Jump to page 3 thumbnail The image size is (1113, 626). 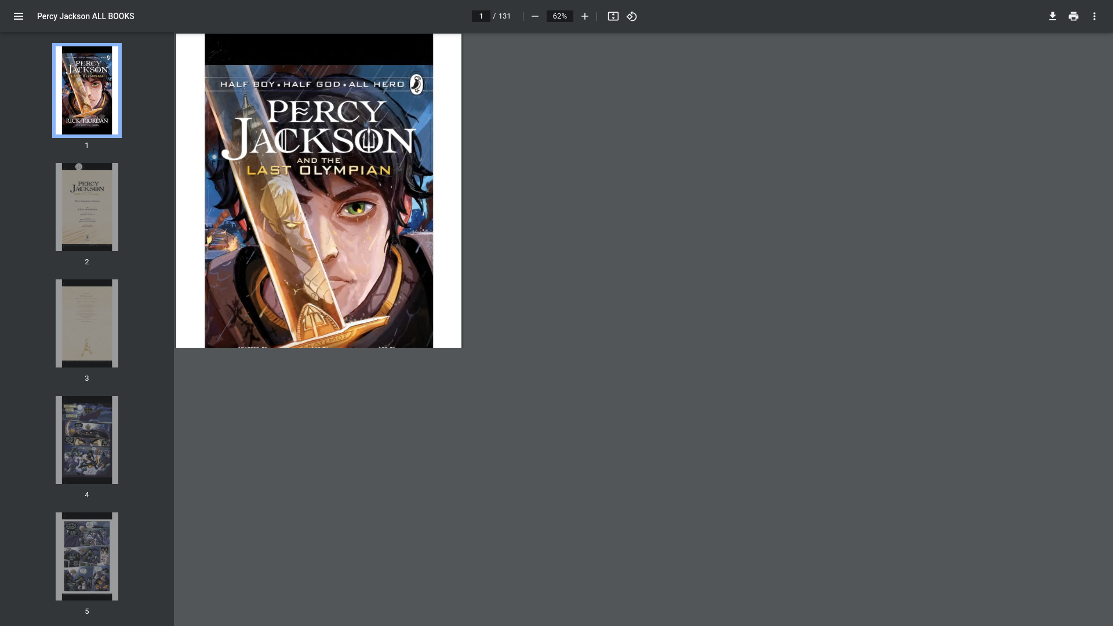pyautogui.click(x=87, y=323)
